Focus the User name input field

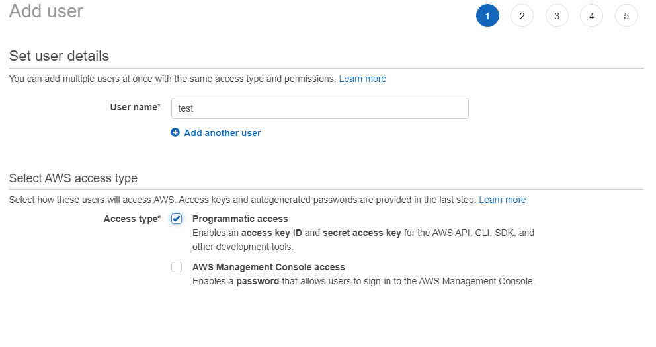click(x=319, y=108)
